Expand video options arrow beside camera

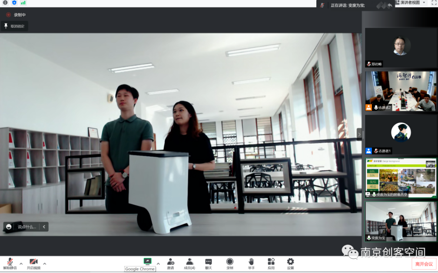pos(44,263)
